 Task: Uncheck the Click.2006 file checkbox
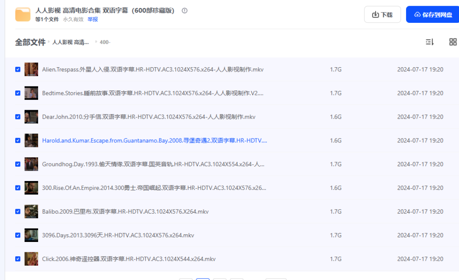point(18,259)
